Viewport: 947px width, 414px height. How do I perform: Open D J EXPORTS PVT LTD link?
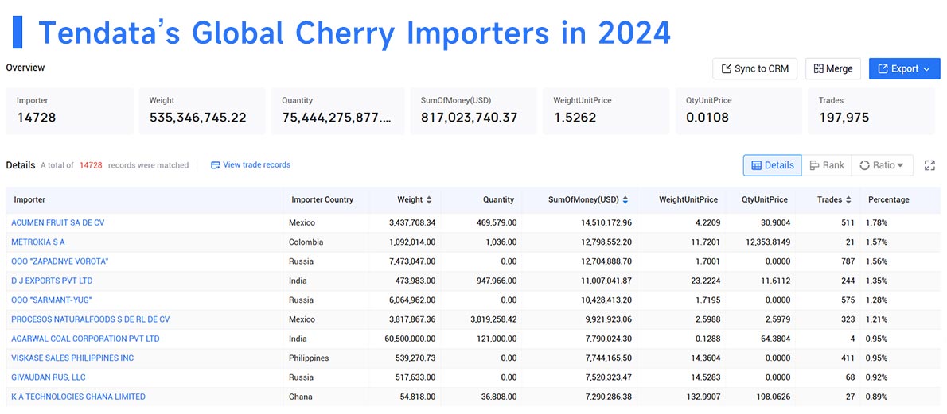[x=52, y=281]
